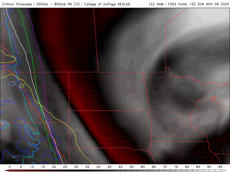Click the colorbar tick label "90"

click(209, 167)
